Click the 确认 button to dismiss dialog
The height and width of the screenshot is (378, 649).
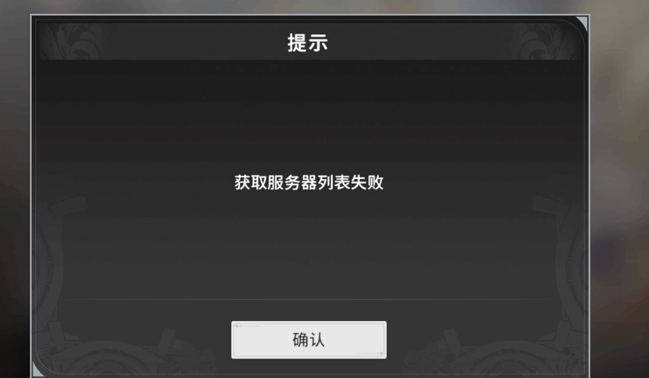pos(309,339)
